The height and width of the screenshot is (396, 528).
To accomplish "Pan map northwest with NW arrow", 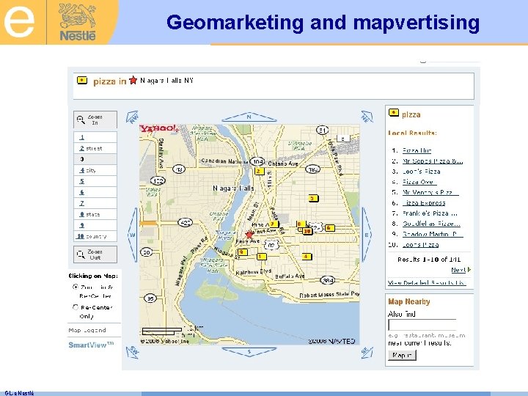I will click(x=132, y=117).
